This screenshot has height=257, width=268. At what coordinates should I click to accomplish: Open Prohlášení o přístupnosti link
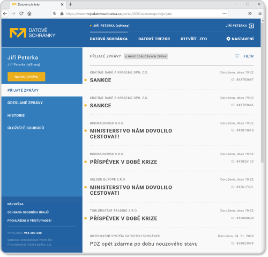click(29, 221)
